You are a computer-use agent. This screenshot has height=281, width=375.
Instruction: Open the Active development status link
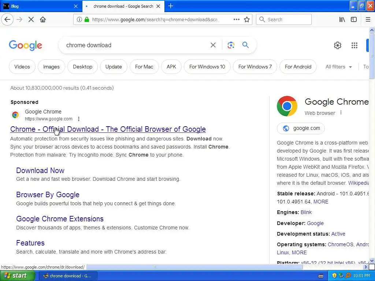[x=338, y=234]
